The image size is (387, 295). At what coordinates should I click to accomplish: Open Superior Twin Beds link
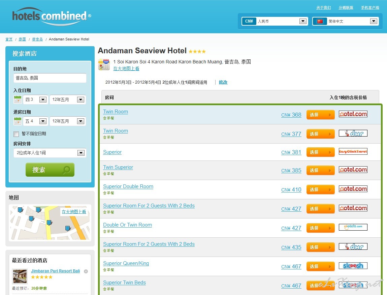pos(124,283)
